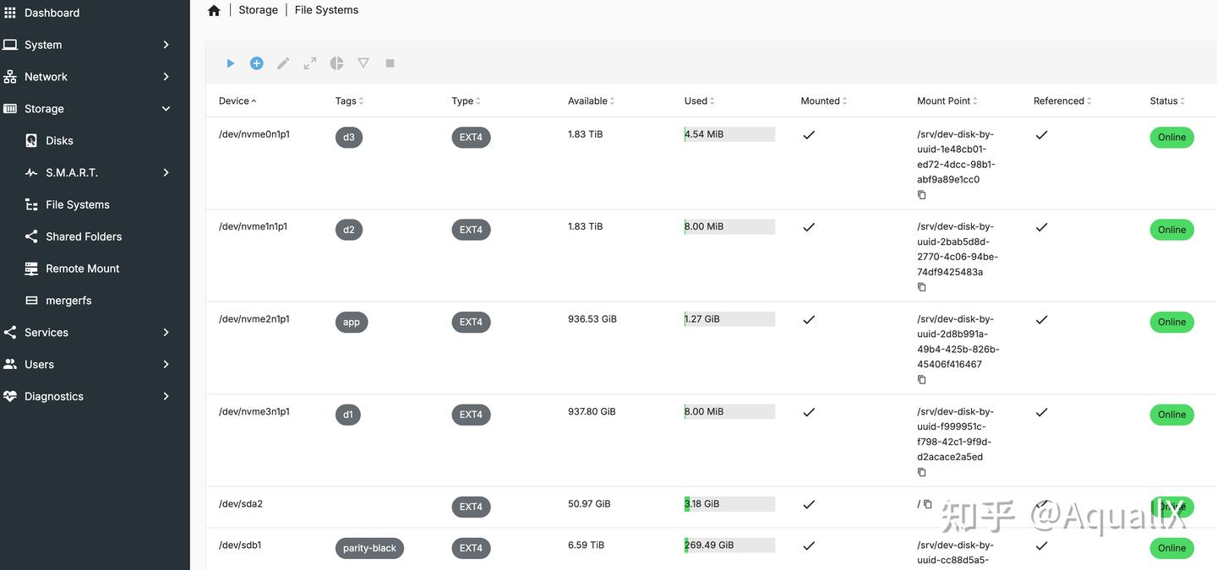This screenshot has height=570, width=1217.
Task: Click the 1.27 GiB usage bar
Action: click(x=729, y=319)
